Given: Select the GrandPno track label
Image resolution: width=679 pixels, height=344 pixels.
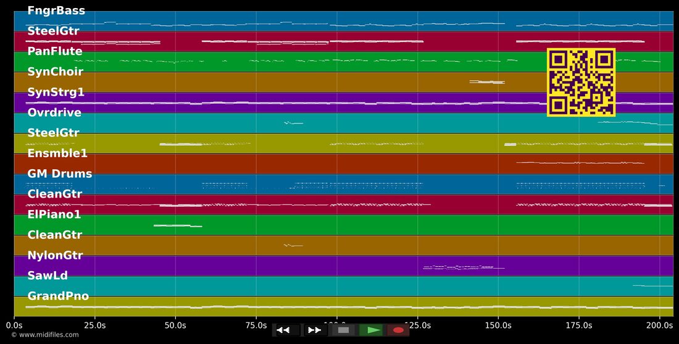Looking at the screenshot, I should pyautogui.click(x=58, y=296).
